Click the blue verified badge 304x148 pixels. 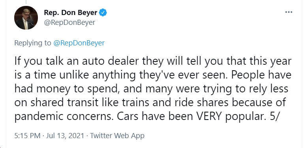click(103, 13)
